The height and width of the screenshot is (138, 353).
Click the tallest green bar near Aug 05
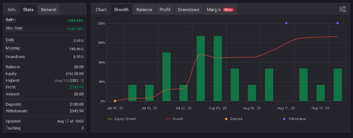[x=218, y=69]
